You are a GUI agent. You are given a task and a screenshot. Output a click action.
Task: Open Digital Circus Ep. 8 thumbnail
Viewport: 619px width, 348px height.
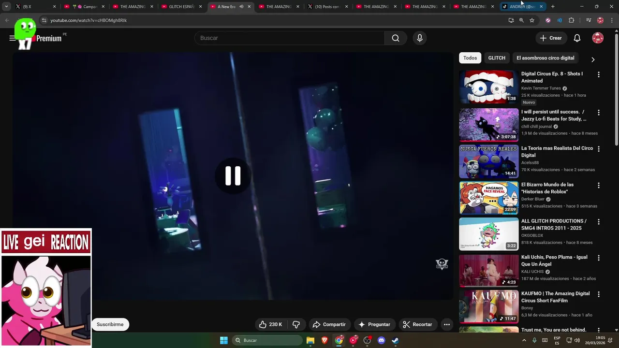coord(488,87)
